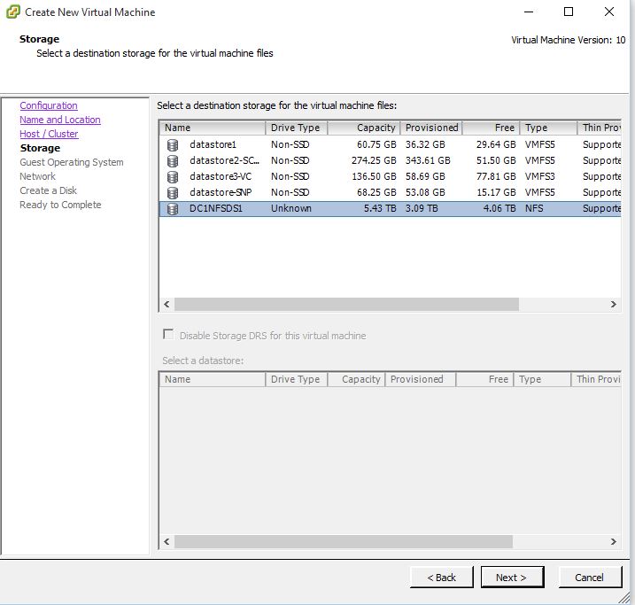Image resolution: width=635 pixels, height=605 pixels.
Task: Click the vSphere icon in title bar
Action: coord(12,12)
